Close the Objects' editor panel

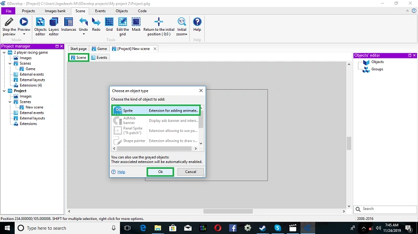[414, 55]
